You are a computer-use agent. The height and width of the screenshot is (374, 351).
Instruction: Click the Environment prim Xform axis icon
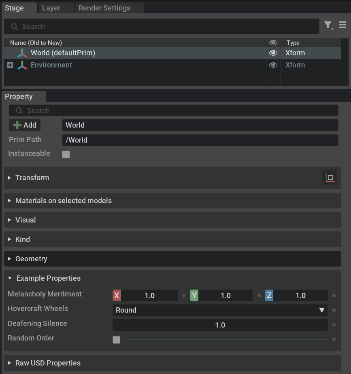22,65
